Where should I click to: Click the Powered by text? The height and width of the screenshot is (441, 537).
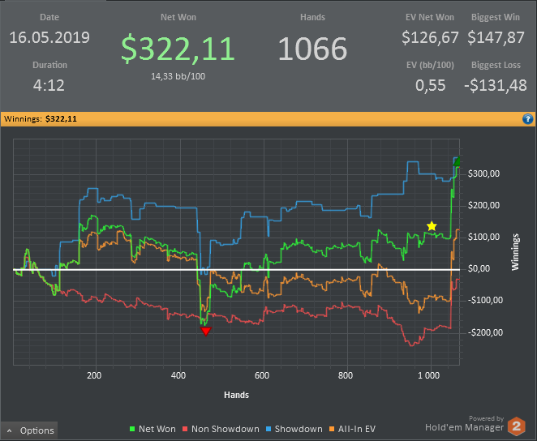(487, 418)
